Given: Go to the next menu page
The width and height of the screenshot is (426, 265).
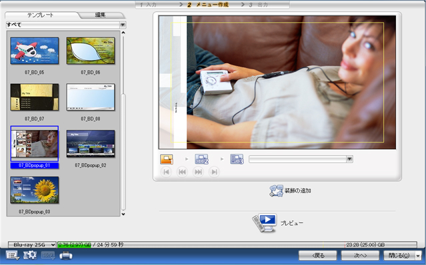Looking at the screenshot, I should (198, 172).
